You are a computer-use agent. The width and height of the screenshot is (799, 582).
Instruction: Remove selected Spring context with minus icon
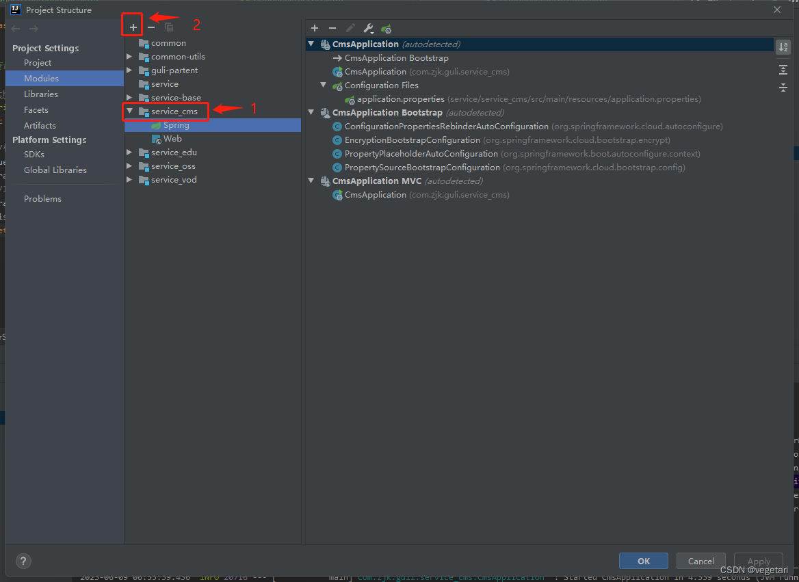[x=332, y=28]
